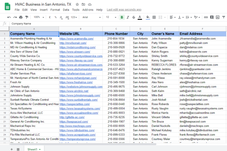Star the HVAC Business document
Screen dimensions: 227x151
click(77, 4)
